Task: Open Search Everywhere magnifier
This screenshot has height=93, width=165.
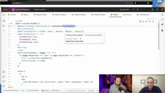Action: pos(157,10)
